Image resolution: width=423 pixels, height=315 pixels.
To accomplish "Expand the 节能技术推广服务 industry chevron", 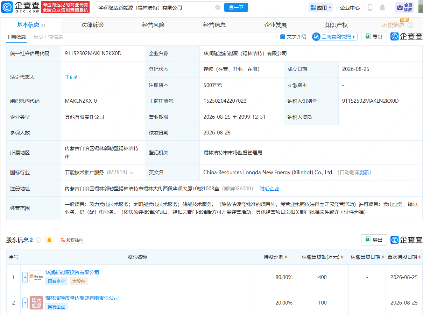I will coord(132,173).
